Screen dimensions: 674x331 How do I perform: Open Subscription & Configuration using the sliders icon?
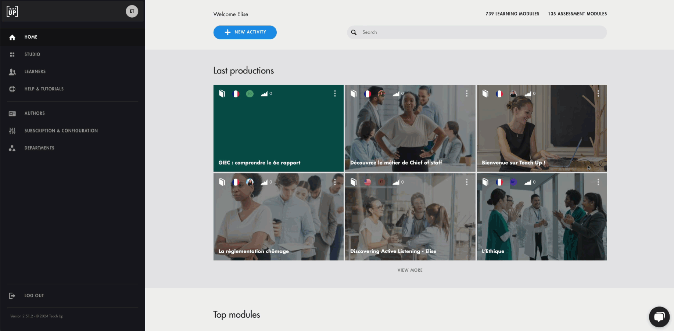click(x=12, y=131)
